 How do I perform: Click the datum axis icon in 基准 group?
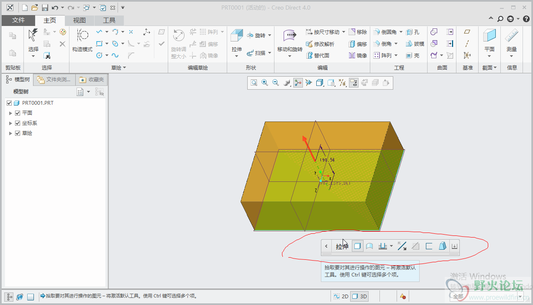tap(467, 44)
